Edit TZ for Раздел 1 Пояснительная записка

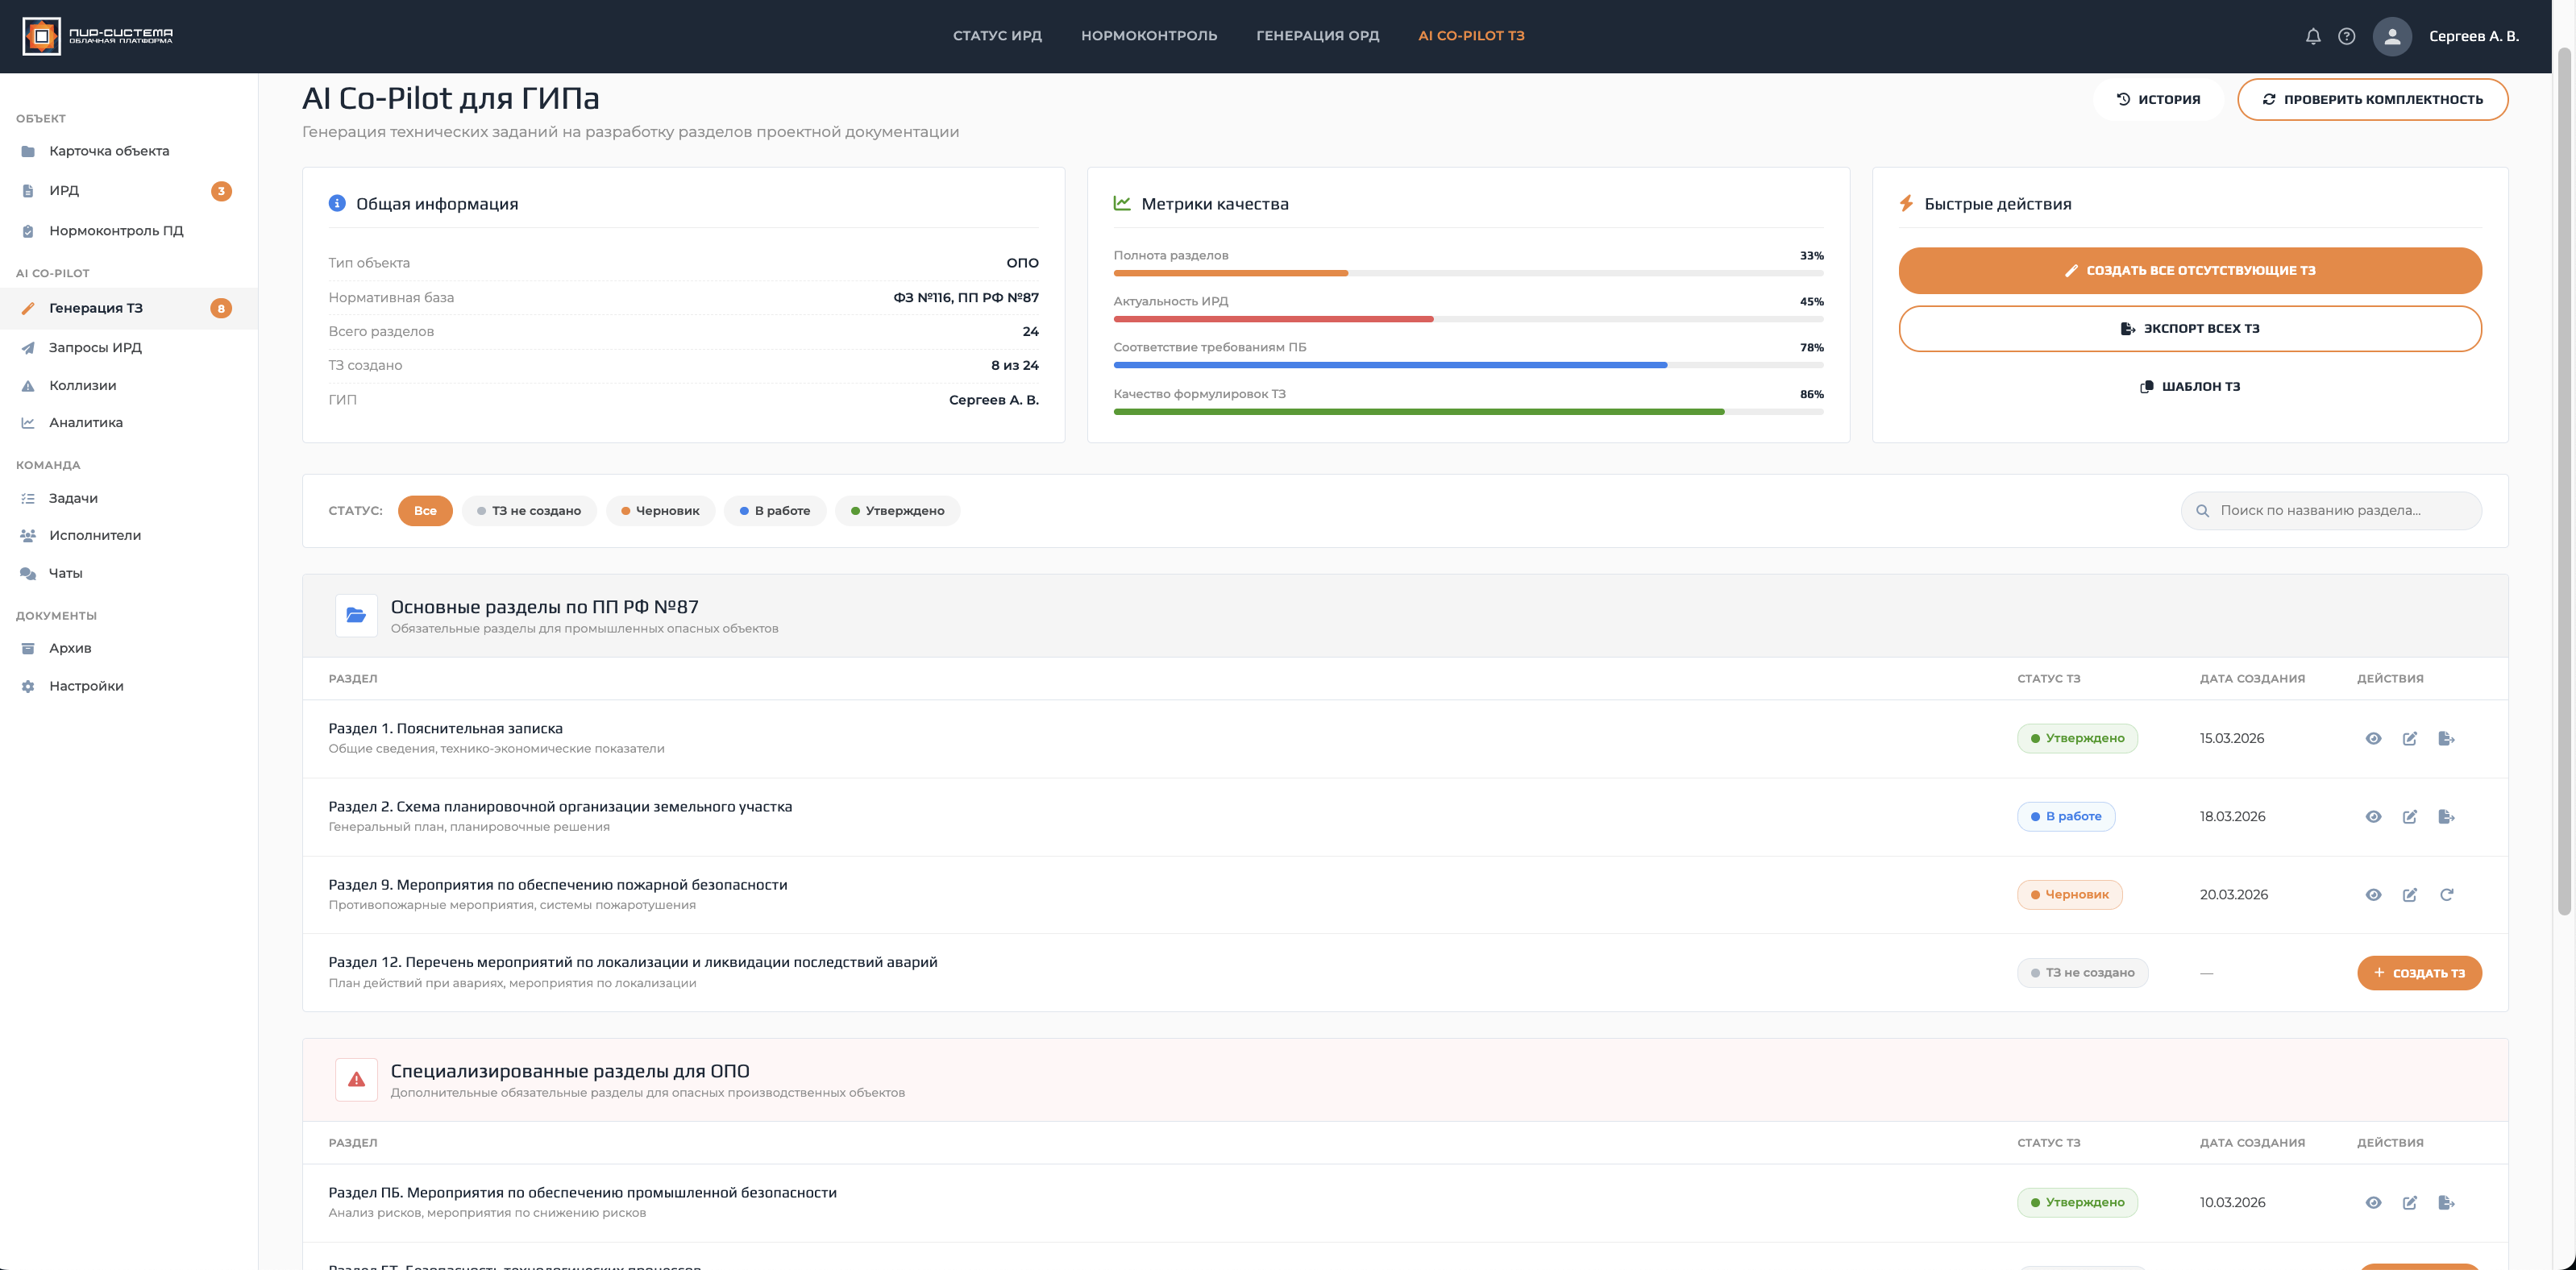coord(2410,738)
